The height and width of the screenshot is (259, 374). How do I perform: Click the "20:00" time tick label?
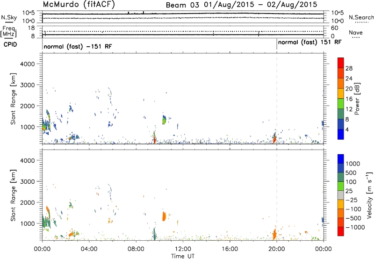(277, 249)
